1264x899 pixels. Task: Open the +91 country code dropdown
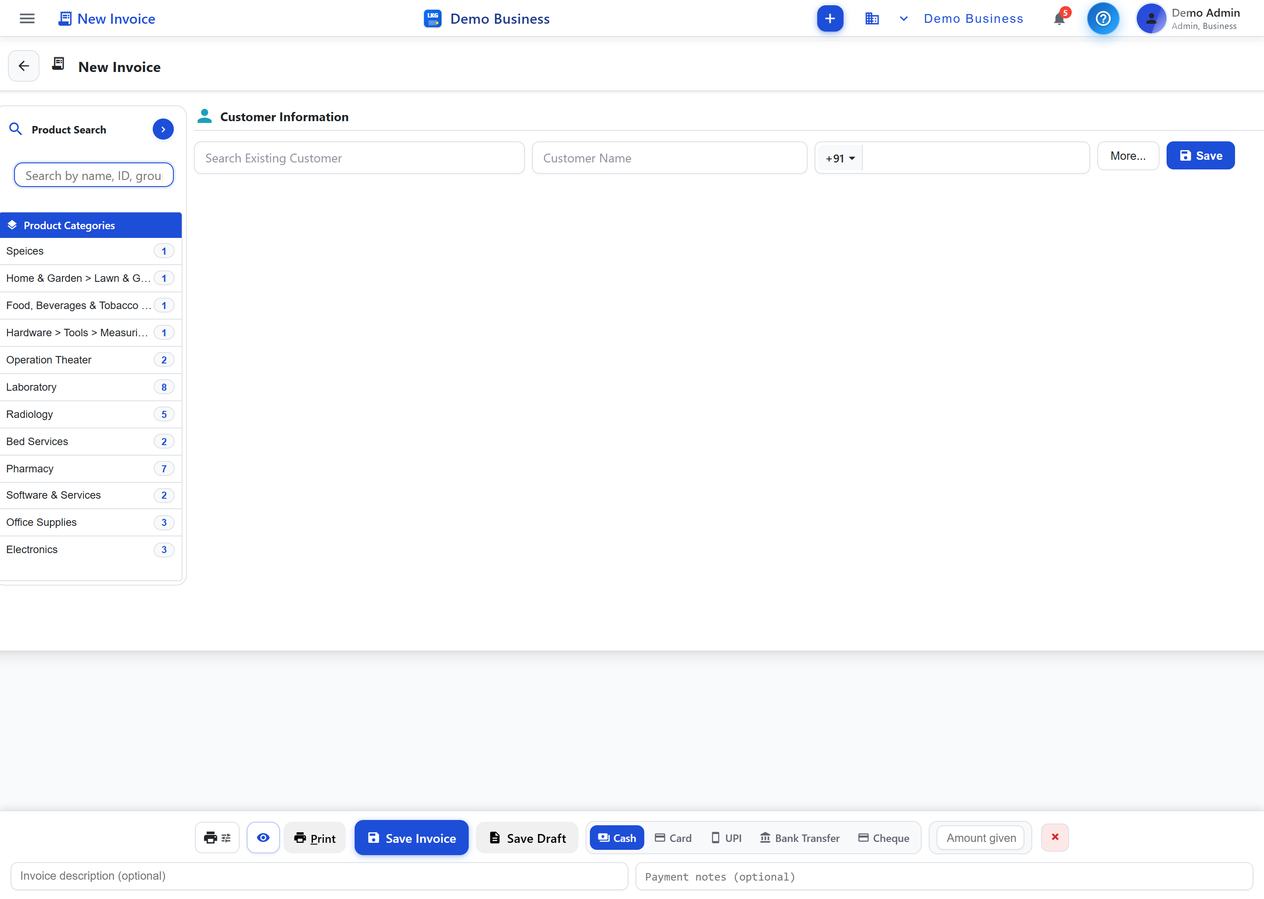(x=840, y=158)
